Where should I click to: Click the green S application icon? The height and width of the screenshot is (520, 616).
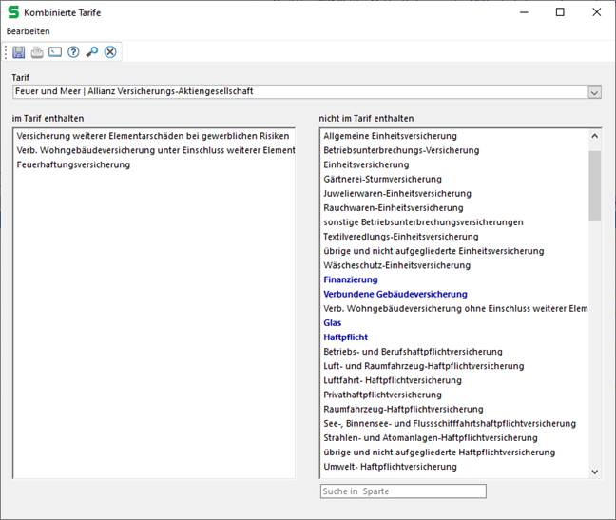tap(12, 12)
